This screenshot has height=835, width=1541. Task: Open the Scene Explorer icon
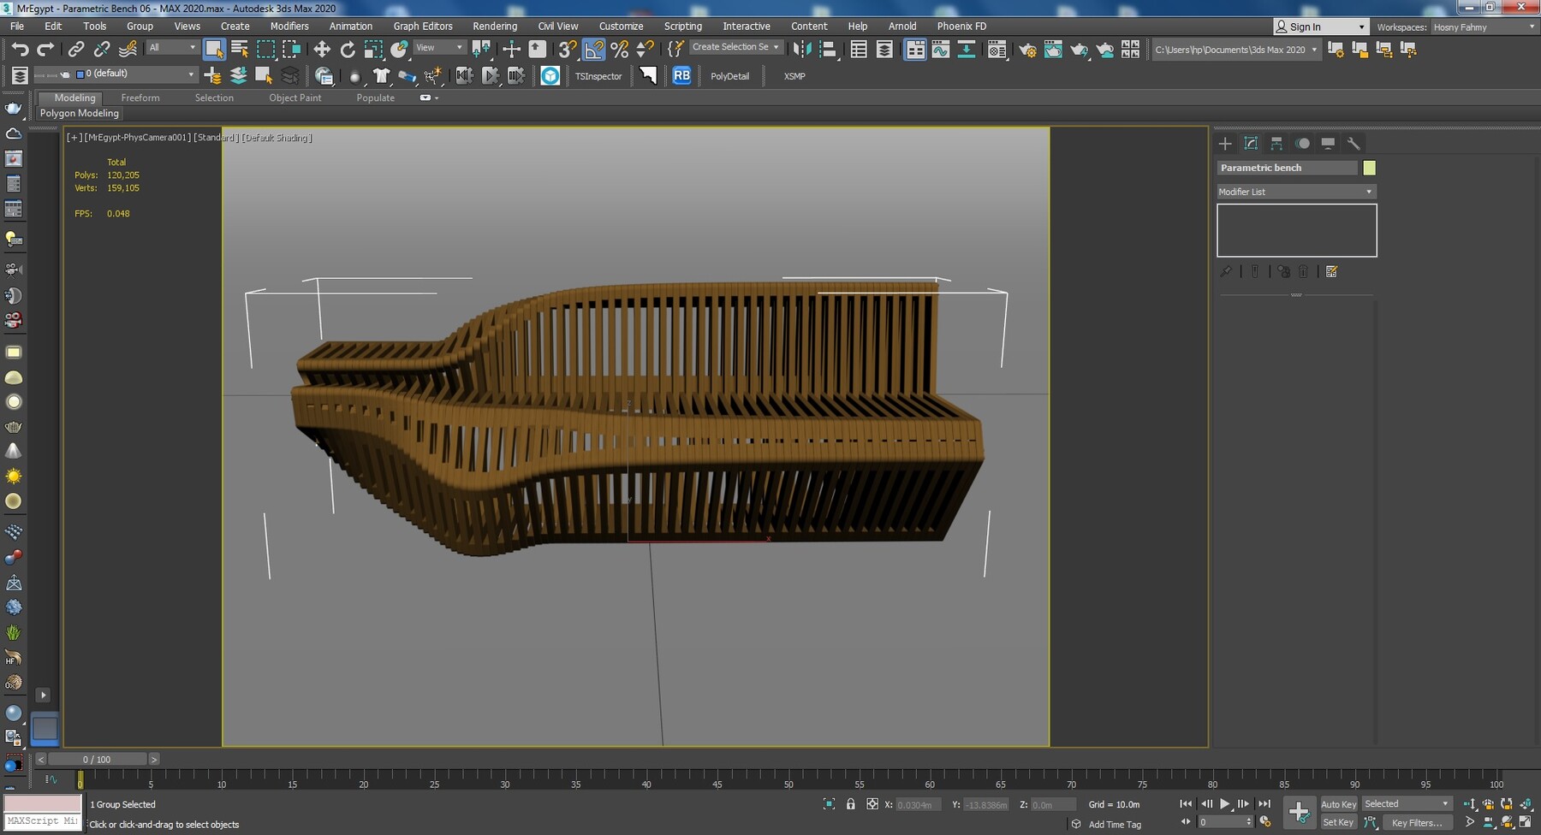tap(859, 49)
